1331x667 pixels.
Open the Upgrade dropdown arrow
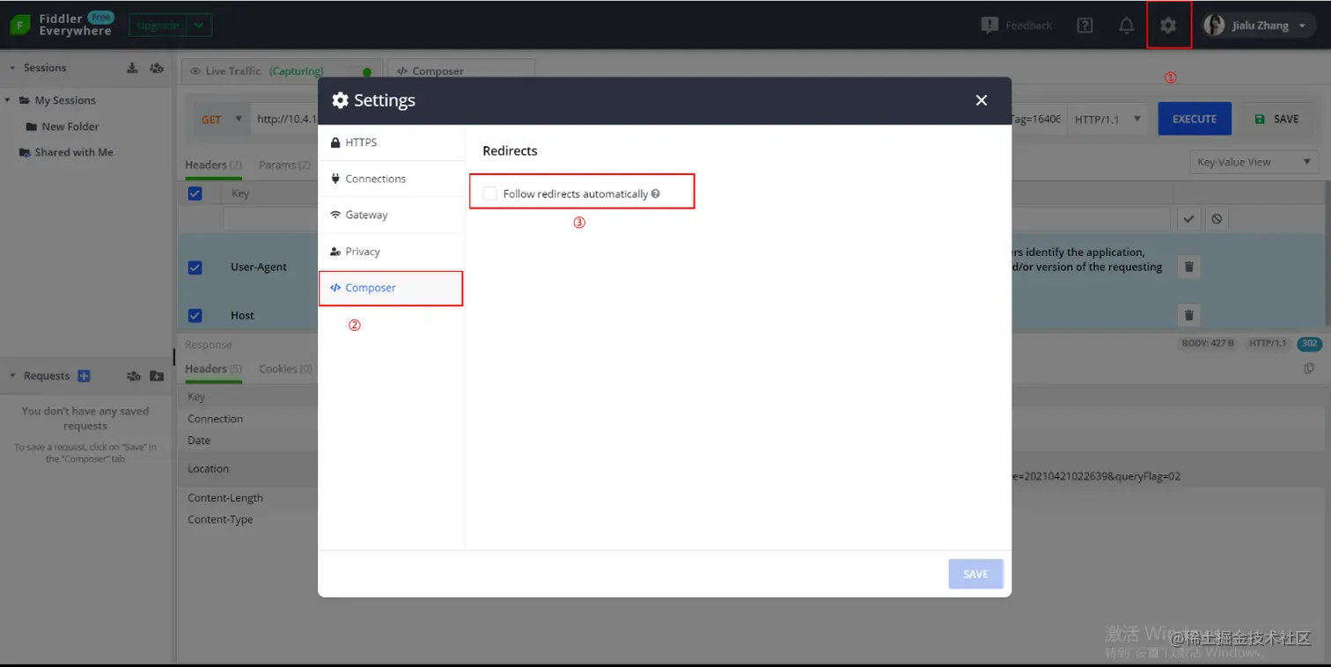pyautogui.click(x=199, y=26)
